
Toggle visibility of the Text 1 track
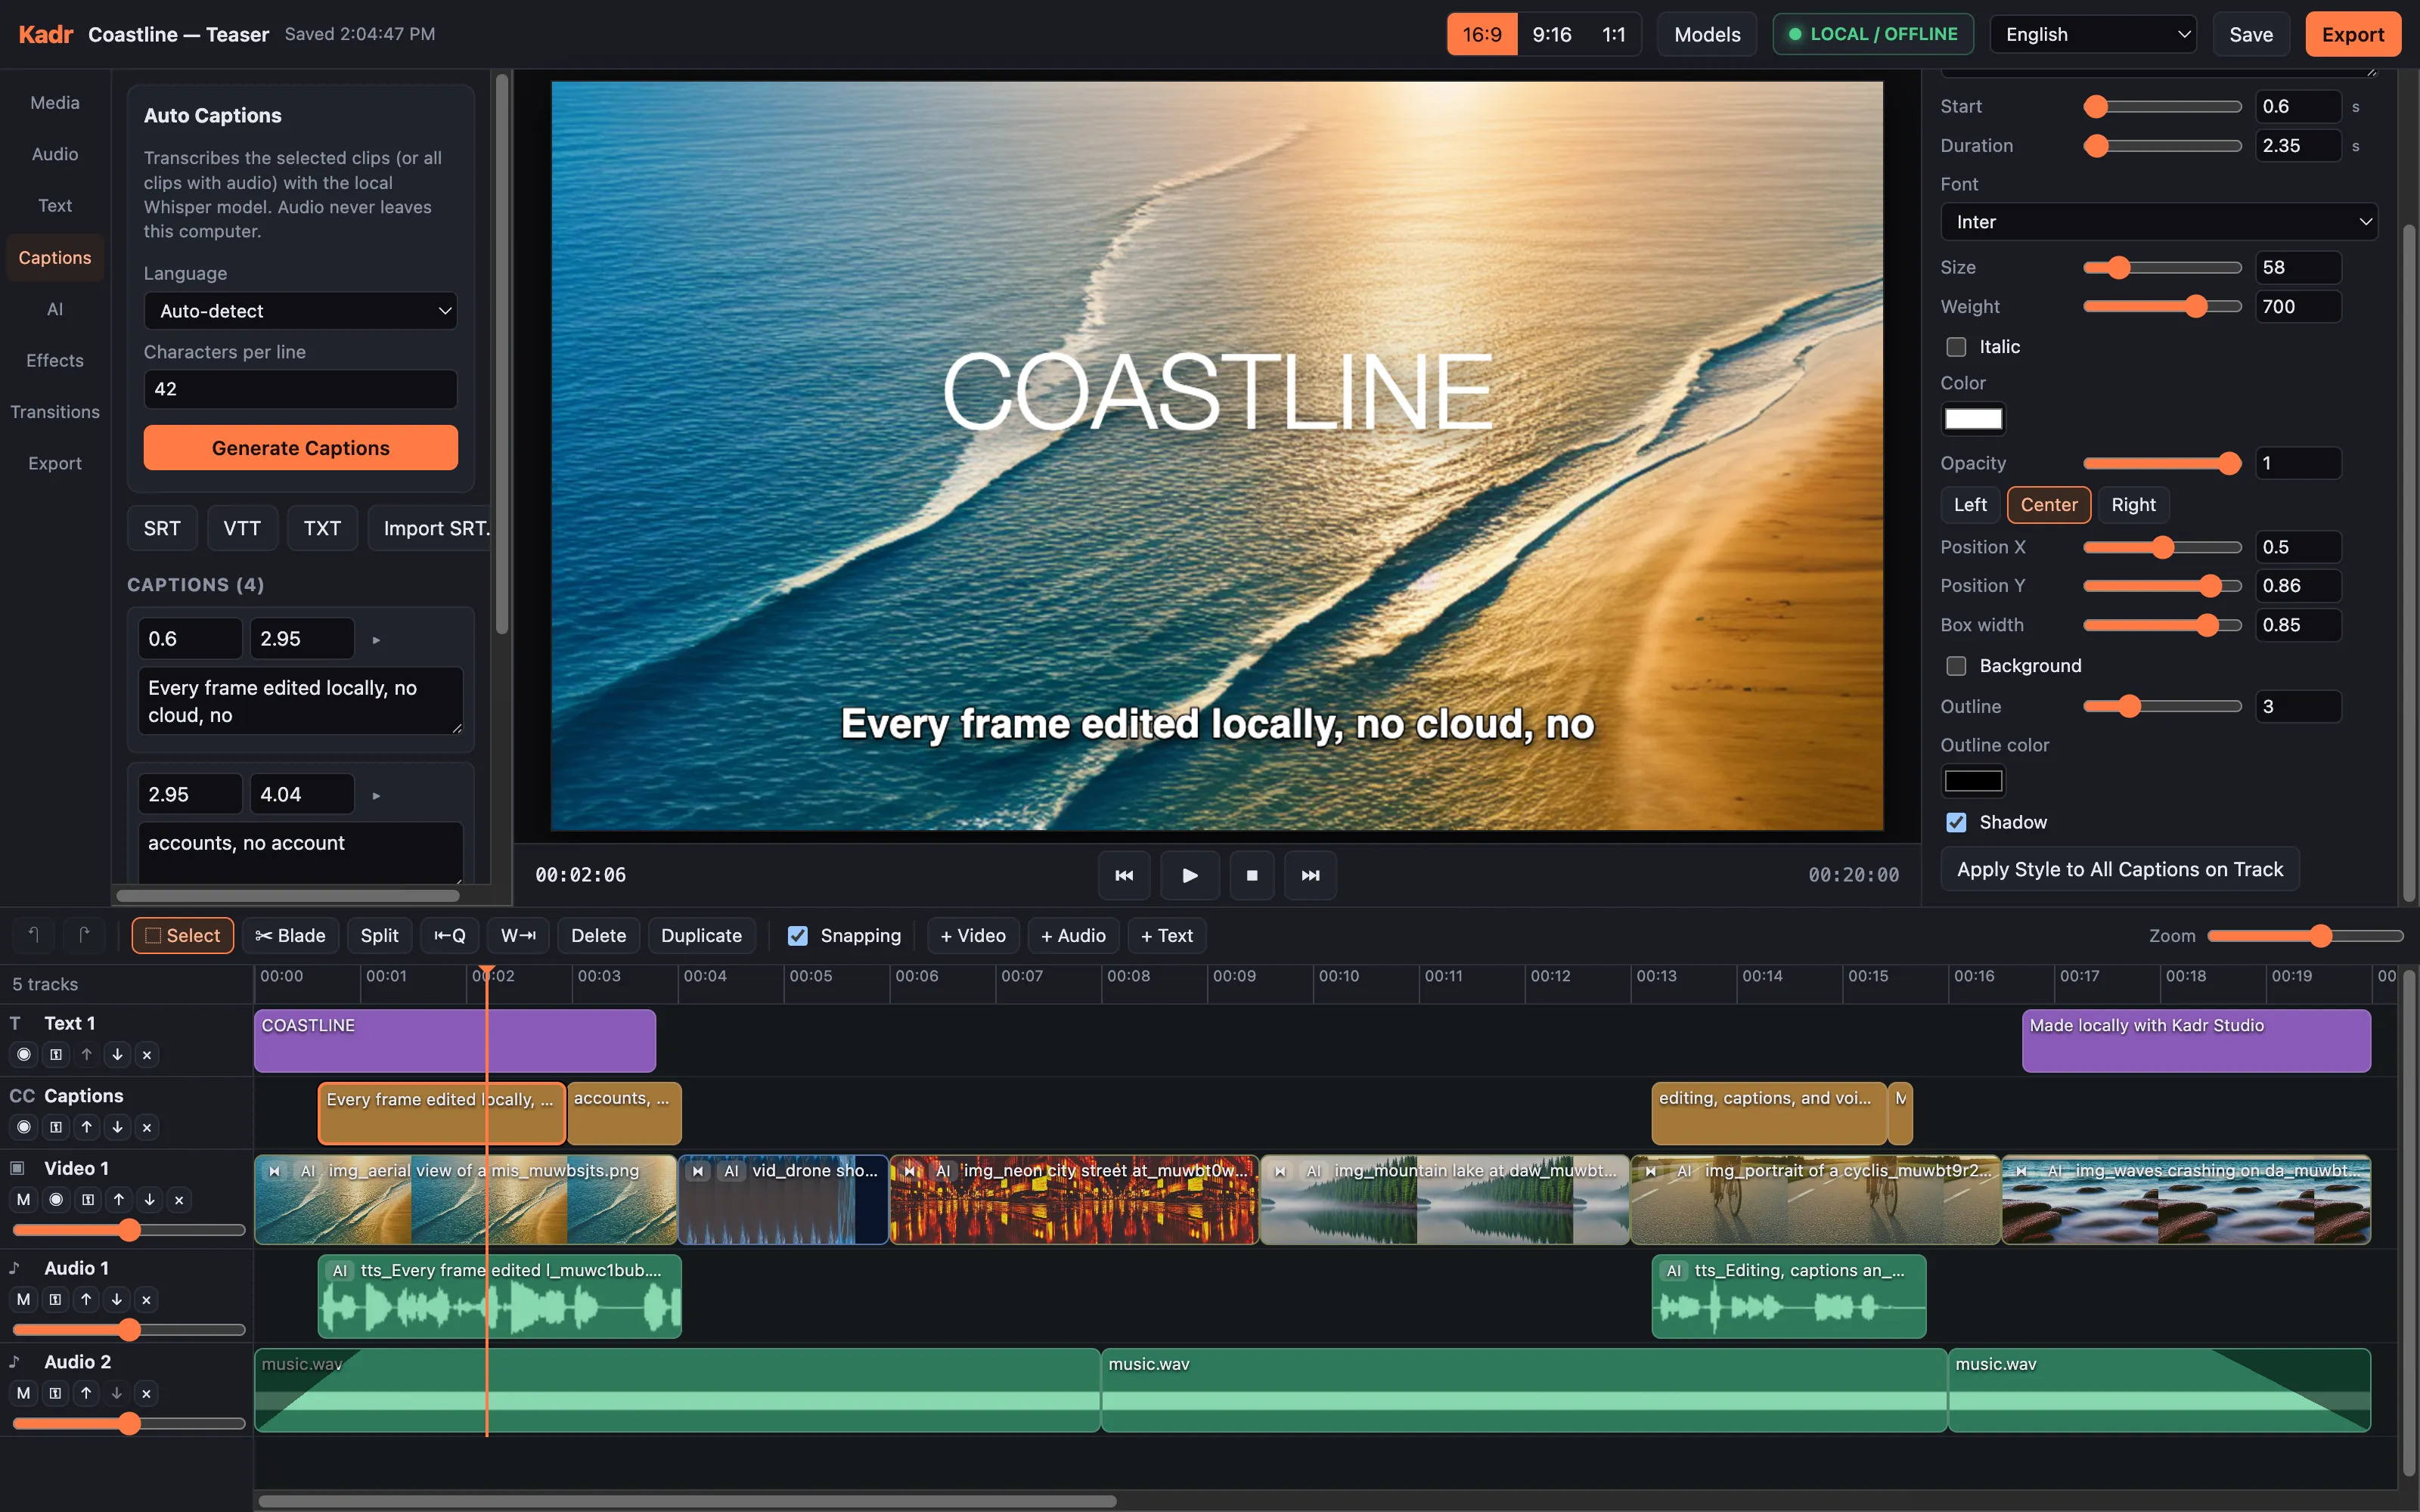[x=24, y=1054]
